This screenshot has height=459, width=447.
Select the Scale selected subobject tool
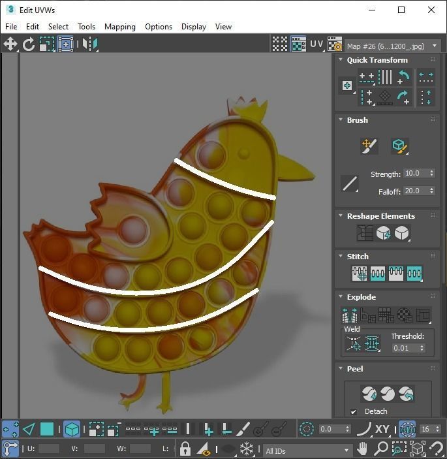pyautogui.click(x=47, y=44)
